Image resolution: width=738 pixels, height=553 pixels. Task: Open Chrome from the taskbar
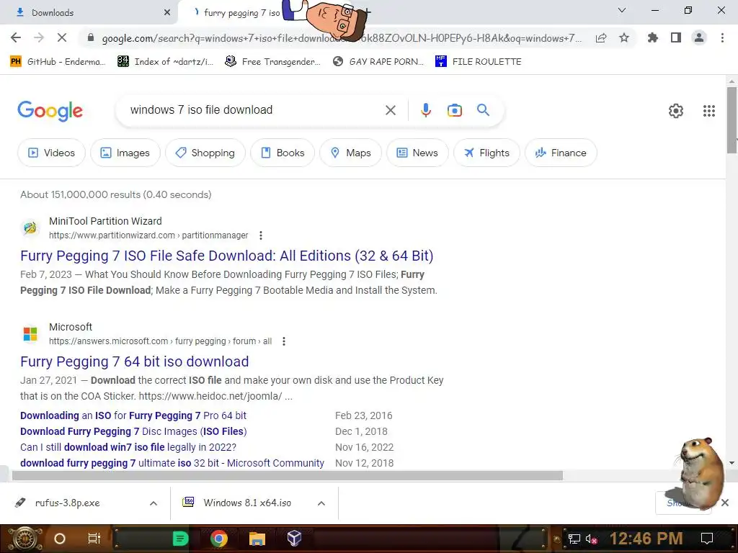click(218, 538)
